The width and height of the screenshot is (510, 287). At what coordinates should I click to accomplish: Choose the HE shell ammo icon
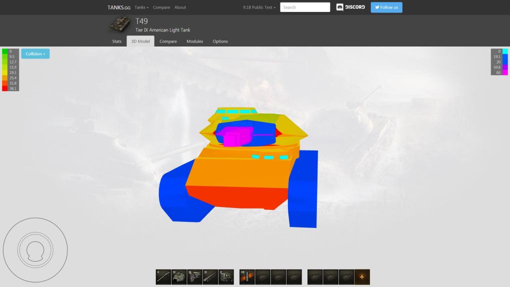point(247,276)
